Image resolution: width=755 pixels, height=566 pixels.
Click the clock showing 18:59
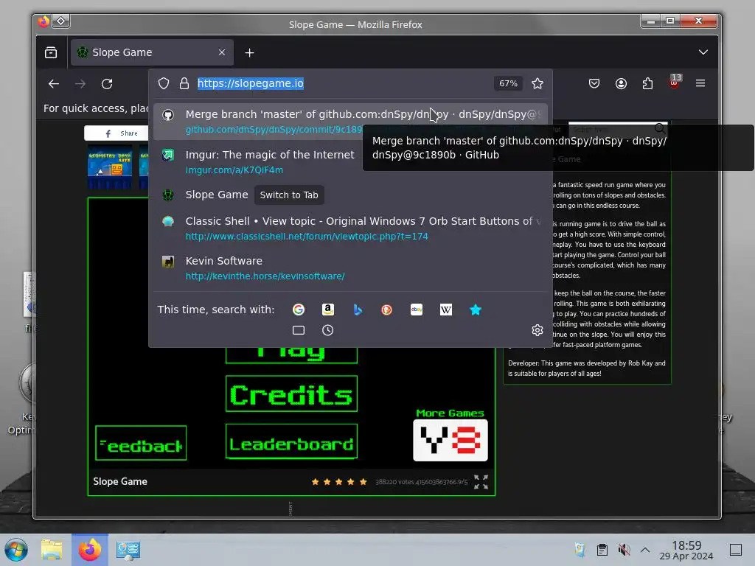point(686,550)
